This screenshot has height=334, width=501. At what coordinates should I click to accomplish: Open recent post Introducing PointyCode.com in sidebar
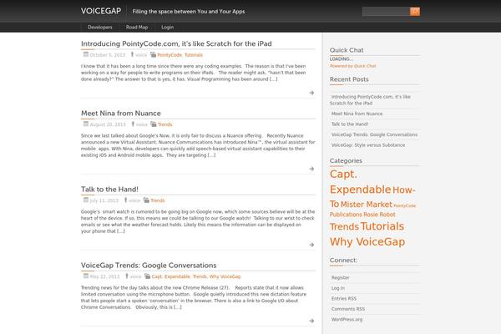click(x=370, y=99)
